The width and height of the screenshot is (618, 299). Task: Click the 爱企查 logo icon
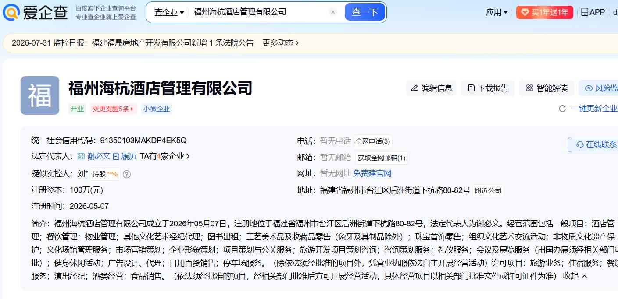pos(11,12)
